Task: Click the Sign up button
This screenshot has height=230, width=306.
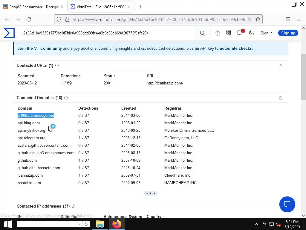Action: click(288, 33)
